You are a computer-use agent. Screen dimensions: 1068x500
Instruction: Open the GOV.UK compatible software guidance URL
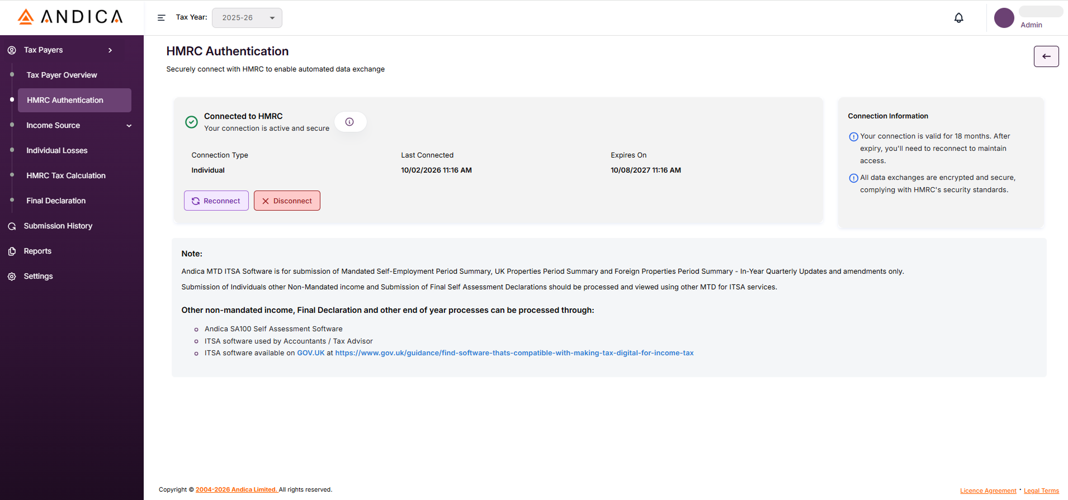coord(514,353)
